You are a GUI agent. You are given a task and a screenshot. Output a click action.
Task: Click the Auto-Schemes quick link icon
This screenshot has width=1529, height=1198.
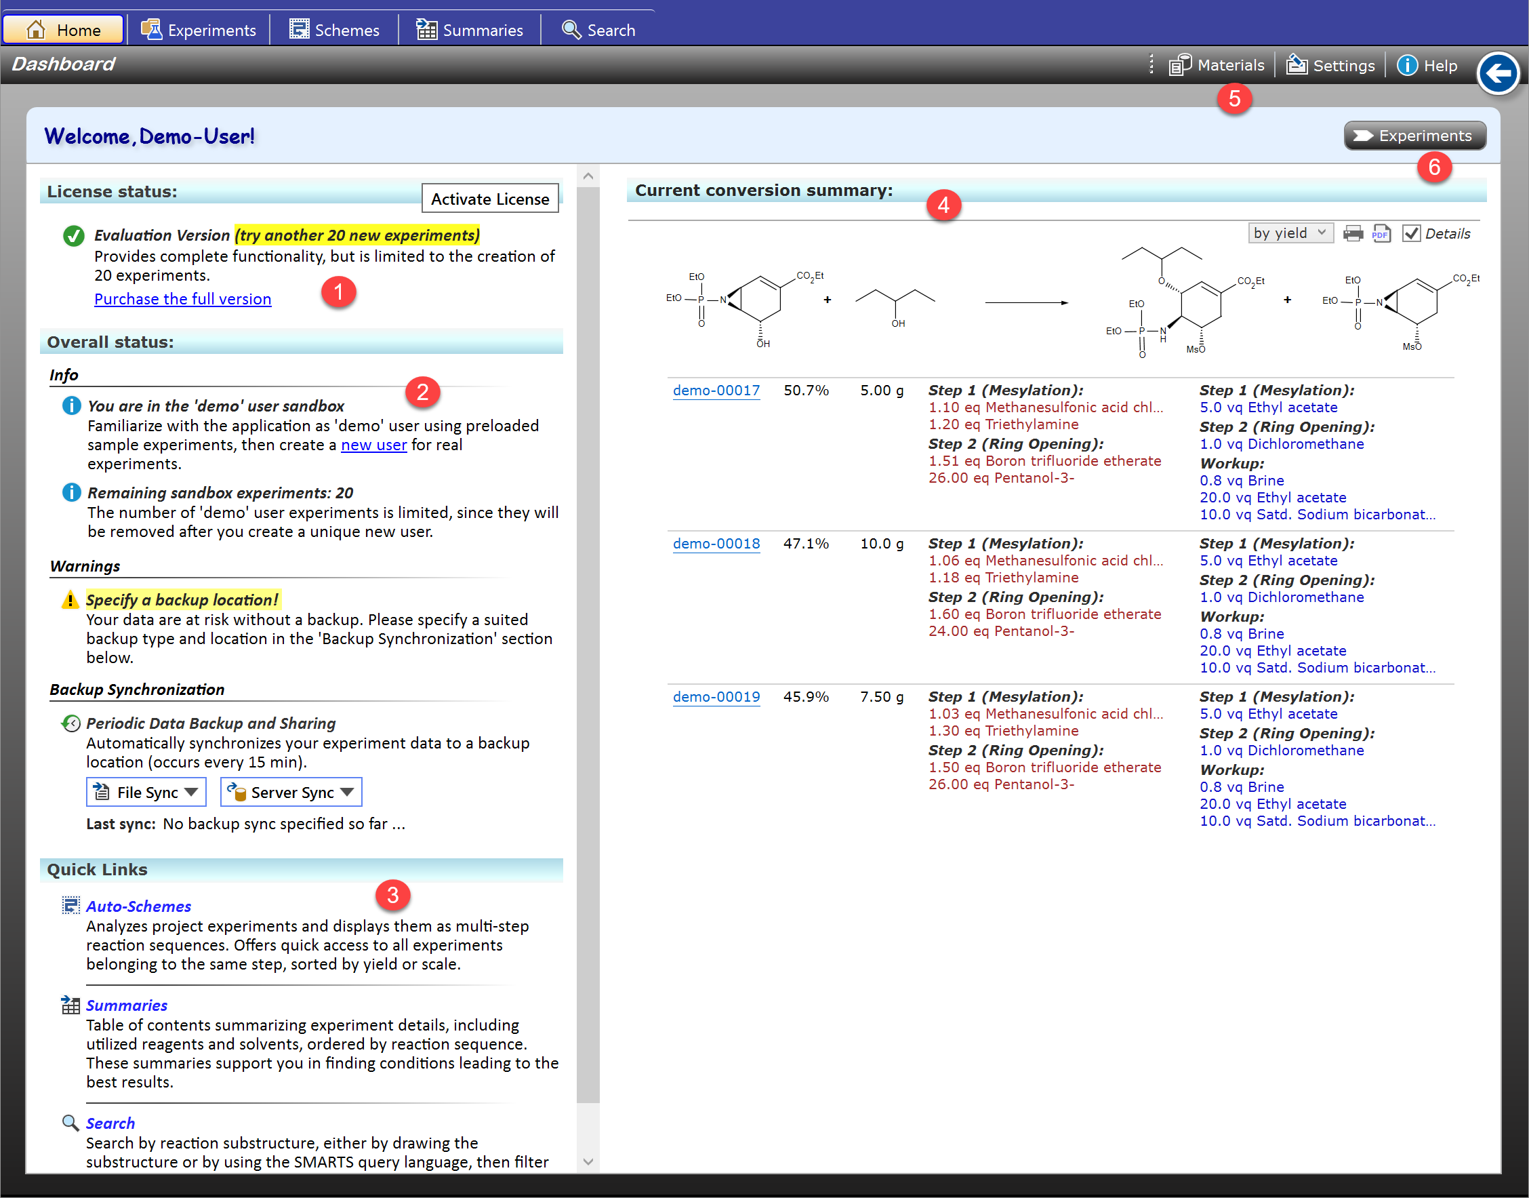click(70, 906)
